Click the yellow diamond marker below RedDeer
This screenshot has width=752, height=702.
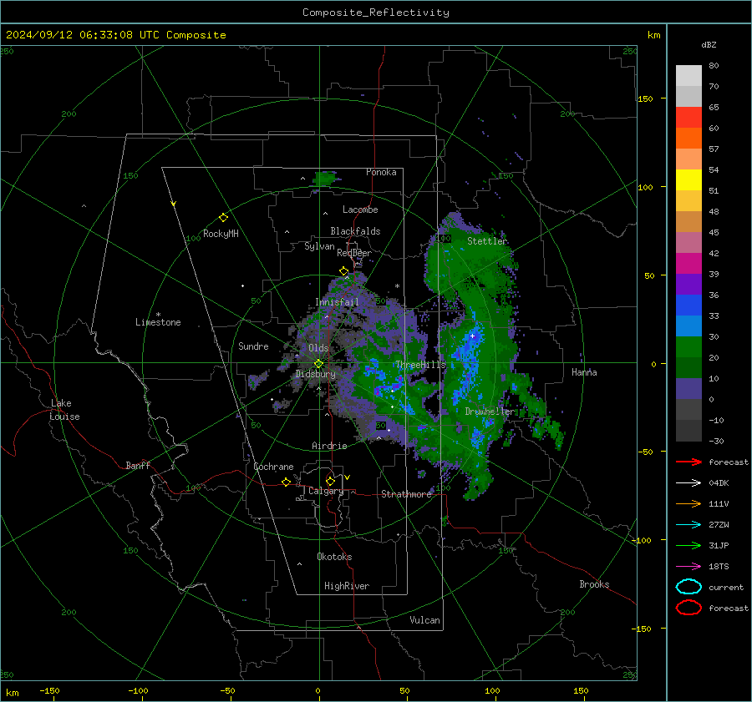pos(343,271)
